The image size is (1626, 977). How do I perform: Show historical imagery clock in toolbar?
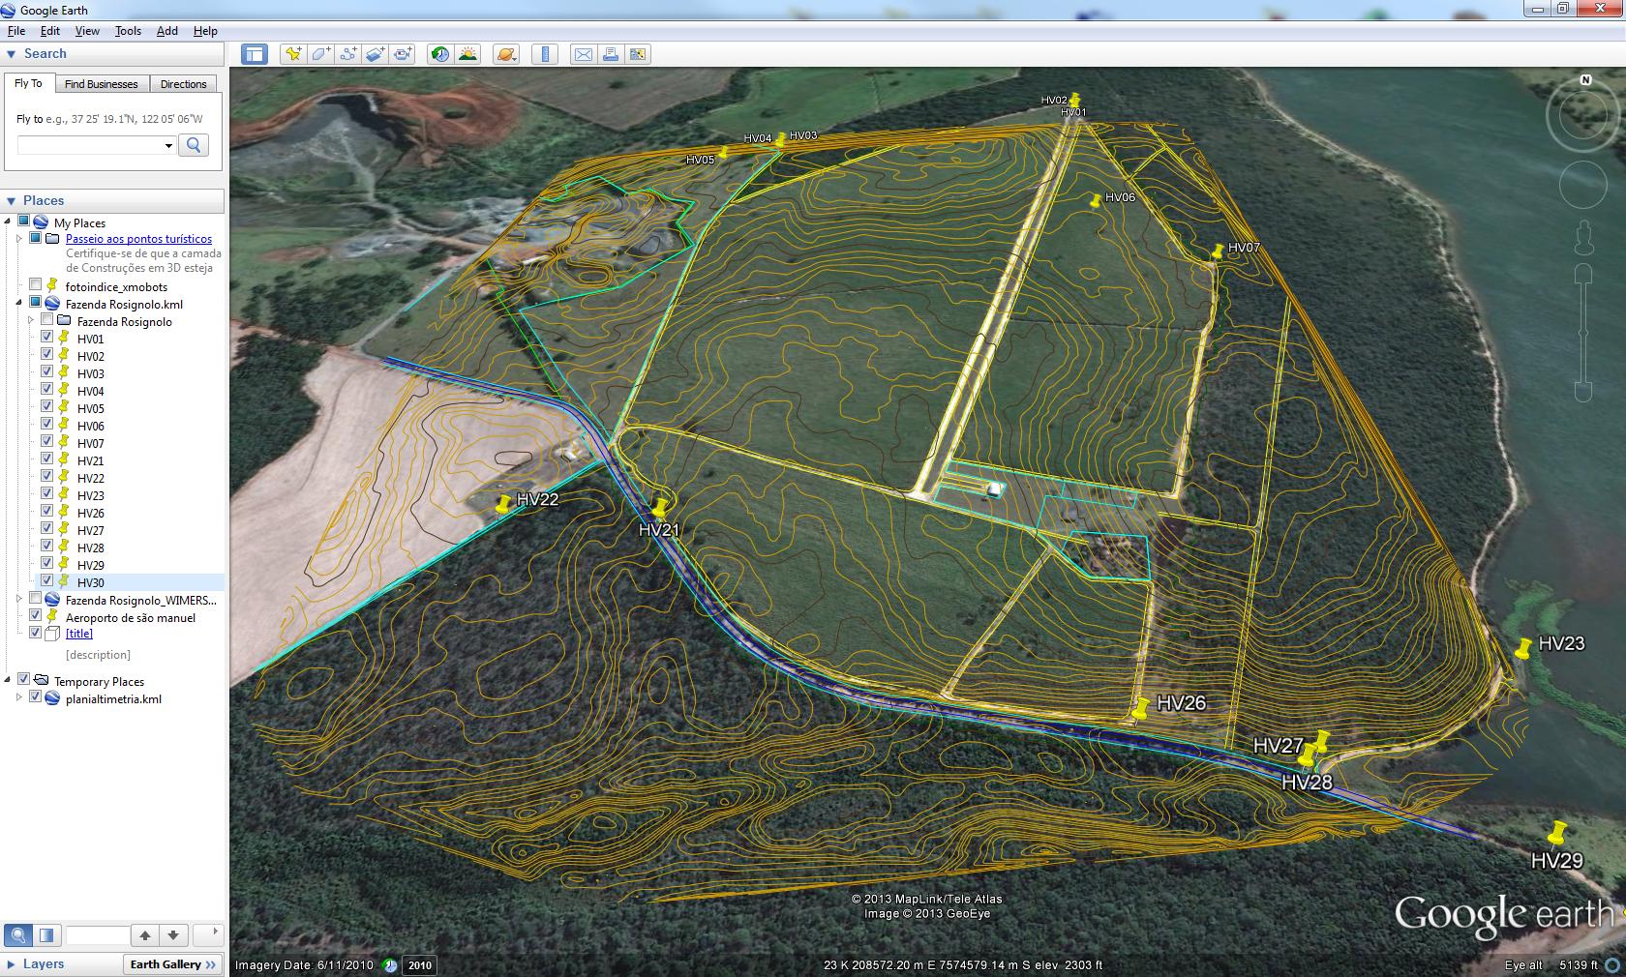[x=440, y=54]
